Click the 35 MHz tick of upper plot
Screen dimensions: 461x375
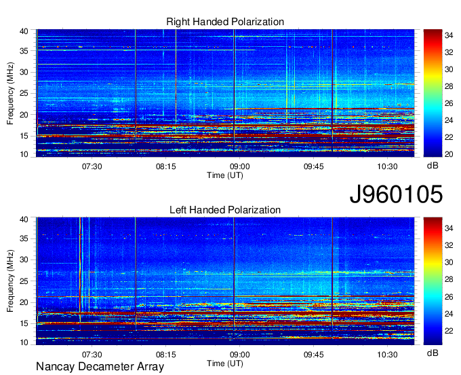pos(24,51)
